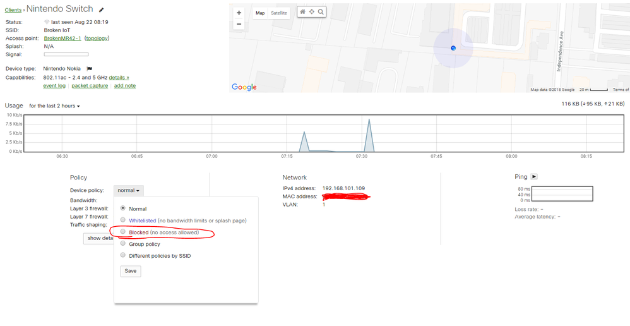Select Different policies by SSID option
Viewport: 630px width, 326px height.
click(x=123, y=255)
